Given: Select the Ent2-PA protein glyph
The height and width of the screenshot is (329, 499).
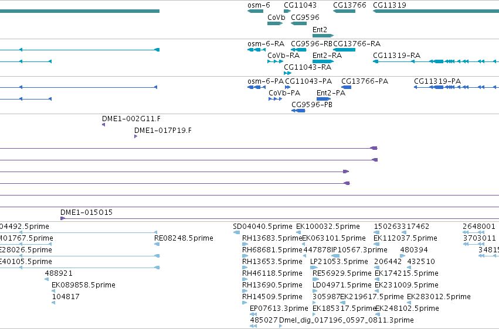Looking at the screenshot, I should coord(324,99).
